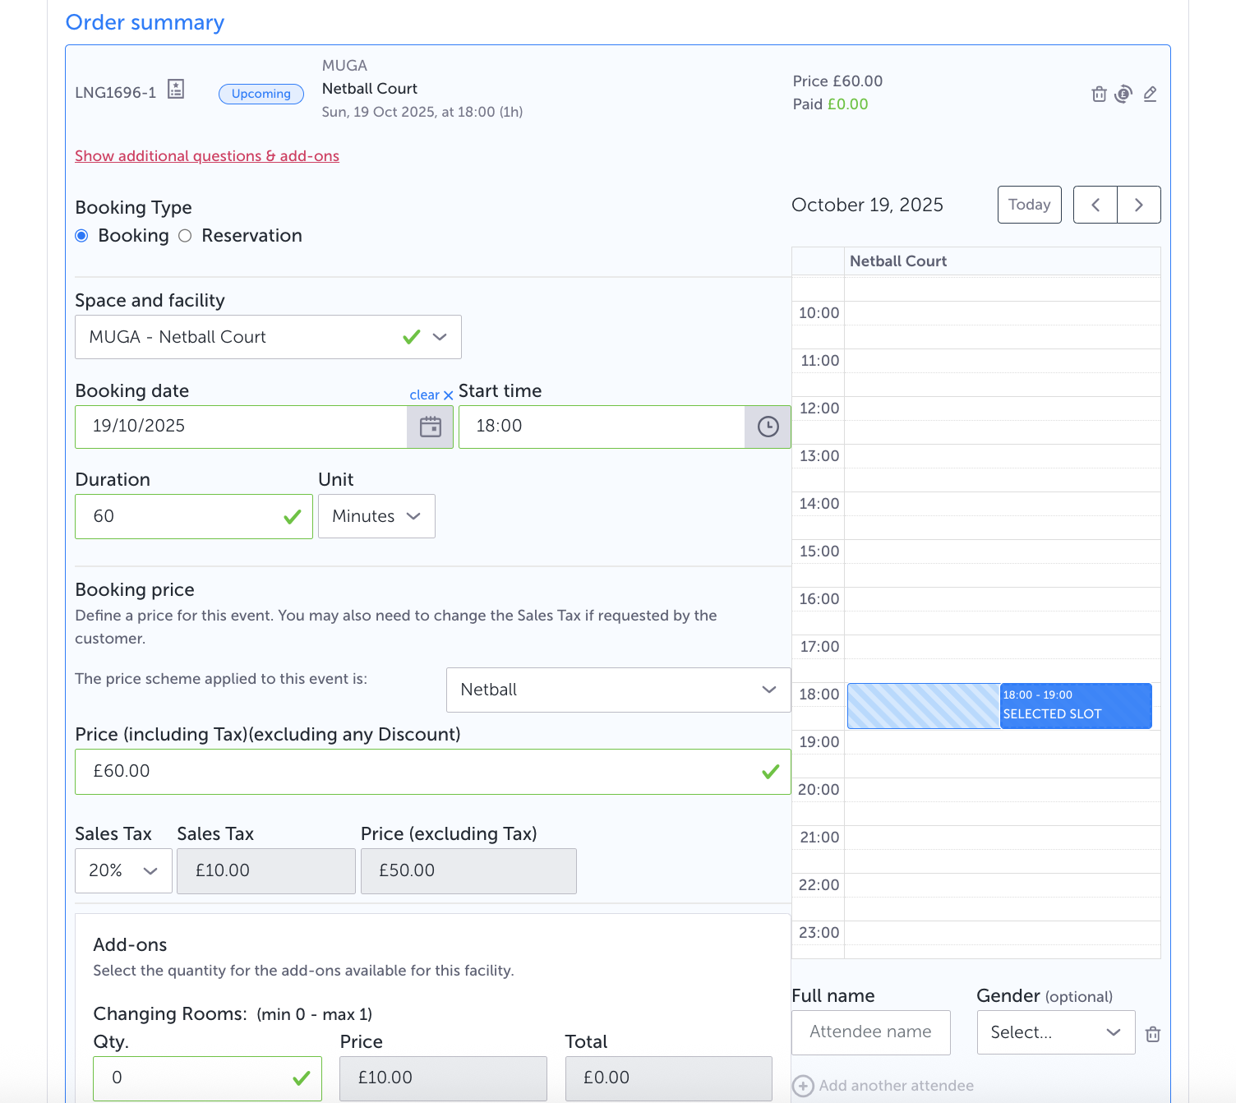This screenshot has width=1236, height=1103.
Task: Click the pencil edit icon for the booking
Action: pos(1151,94)
